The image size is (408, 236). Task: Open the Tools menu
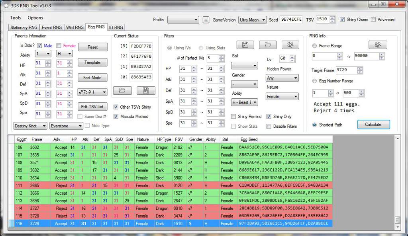click(x=16, y=18)
